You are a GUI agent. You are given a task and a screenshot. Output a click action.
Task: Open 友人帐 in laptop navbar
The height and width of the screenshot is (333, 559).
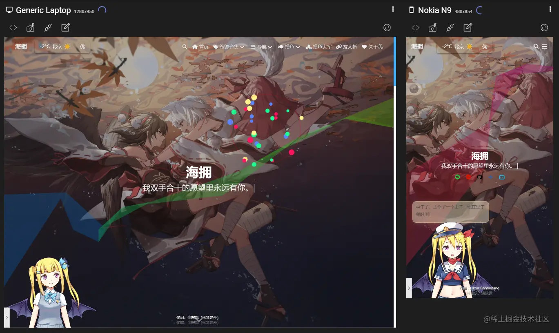[347, 47]
